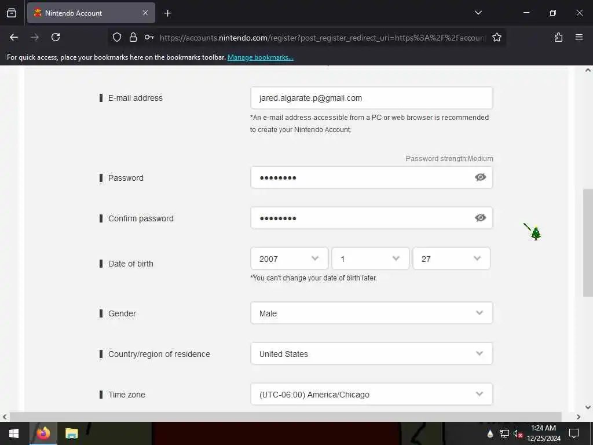The image size is (593, 445).
Task: Click the scroll left arrow
Action: point(5,417)
